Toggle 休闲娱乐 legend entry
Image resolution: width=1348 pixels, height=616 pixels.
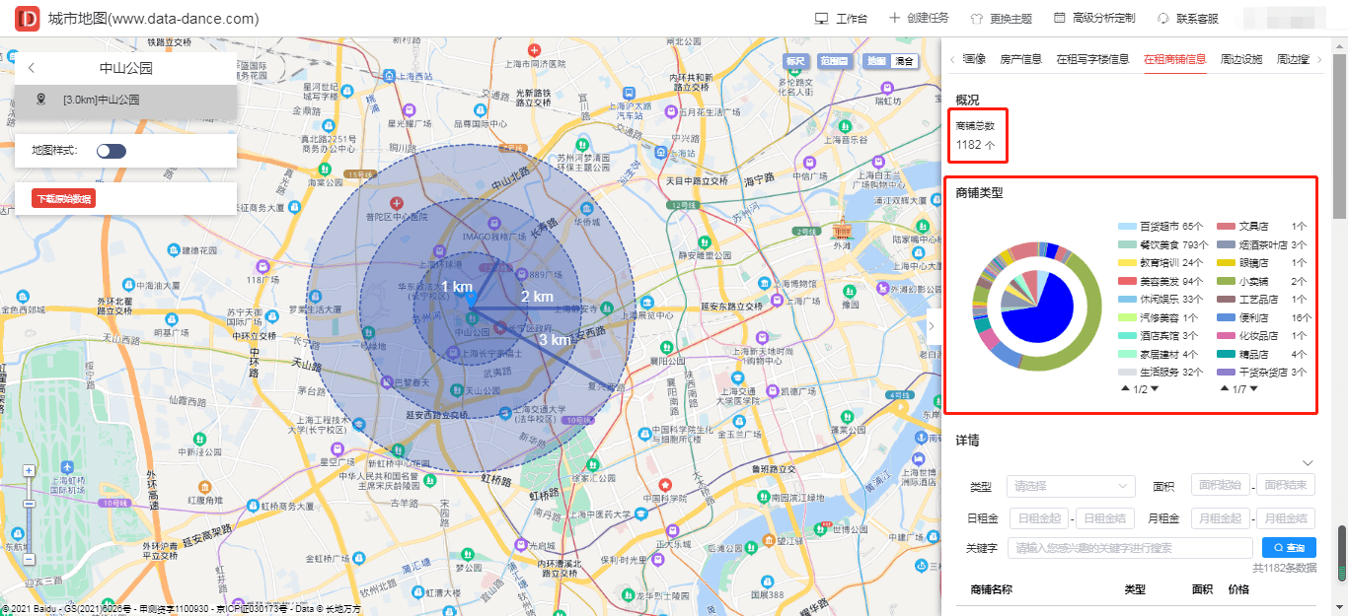pyautogui.click(x=1161, y=300)
